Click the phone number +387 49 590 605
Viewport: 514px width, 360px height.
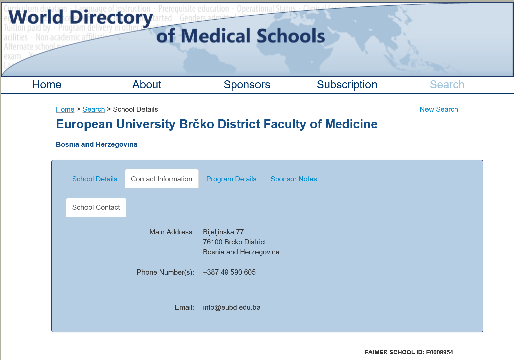(x=229, y=272)
